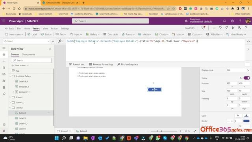Viewport: 252px width, 142px height.
Task: Open the Insert plus icon in sidebar
Action: pyautogui.click(x=4, y=61)
